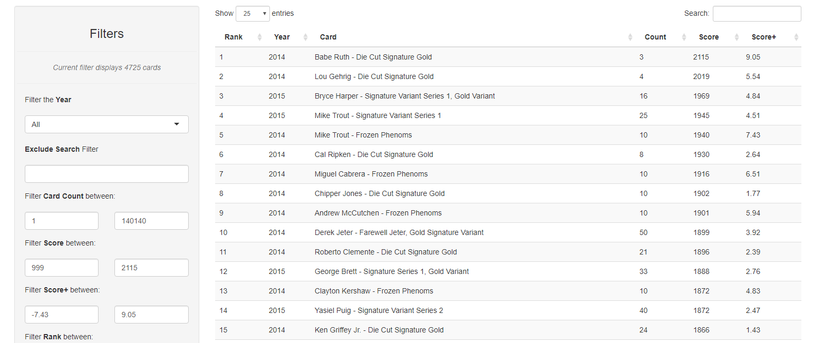This screenshot has width=823, height=343.
Task: Click 'Current filter displays 4725 cards' text
Action: click(x=107, y=67)
